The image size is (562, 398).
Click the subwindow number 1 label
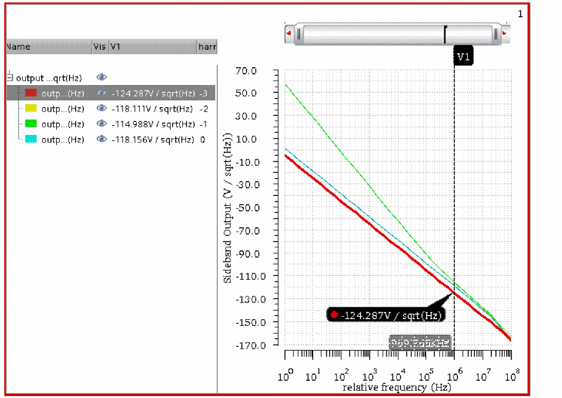click(x=520, y=14)
